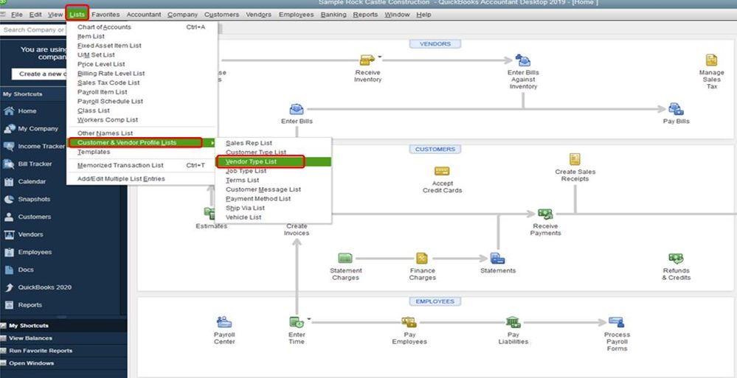Open Process Payroll Forms icon
The image size is (737, 378).
pyautogui.click(x=616, y=322)
